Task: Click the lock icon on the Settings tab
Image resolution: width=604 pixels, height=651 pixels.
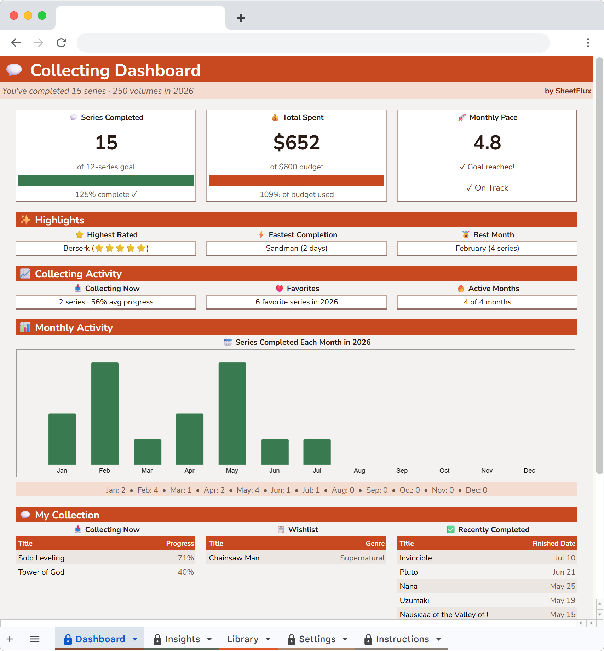Action: [x=291, y=639]
